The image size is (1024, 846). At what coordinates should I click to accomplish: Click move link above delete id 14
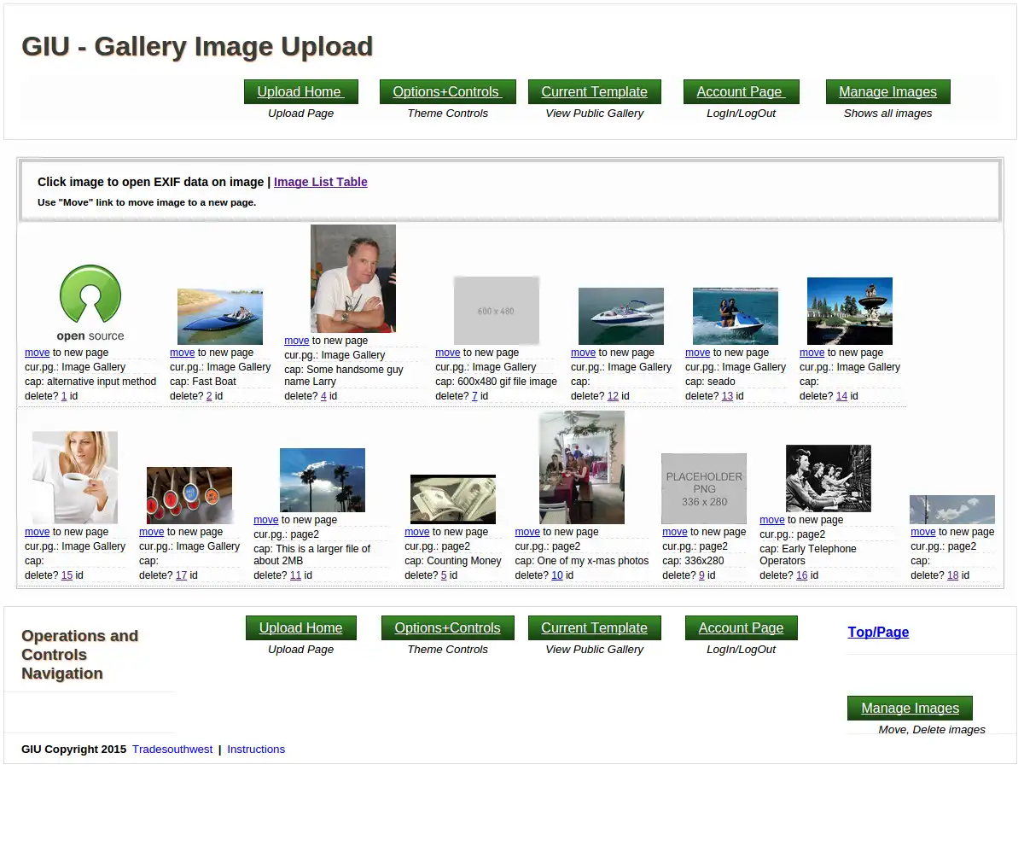pyautogui.click(x=812, y=353)
